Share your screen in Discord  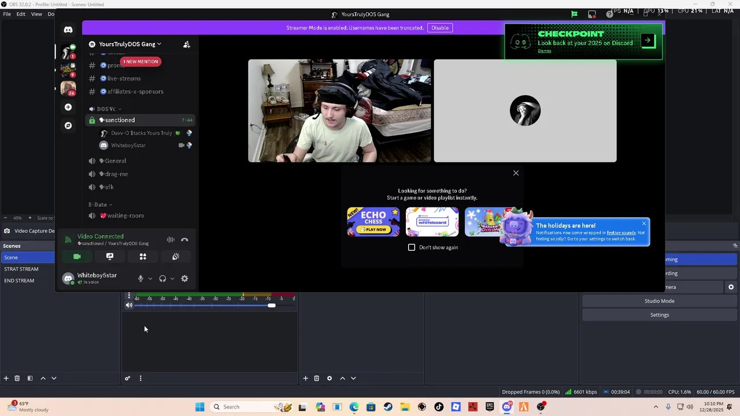pyautogui.click(x=110, y=257)
